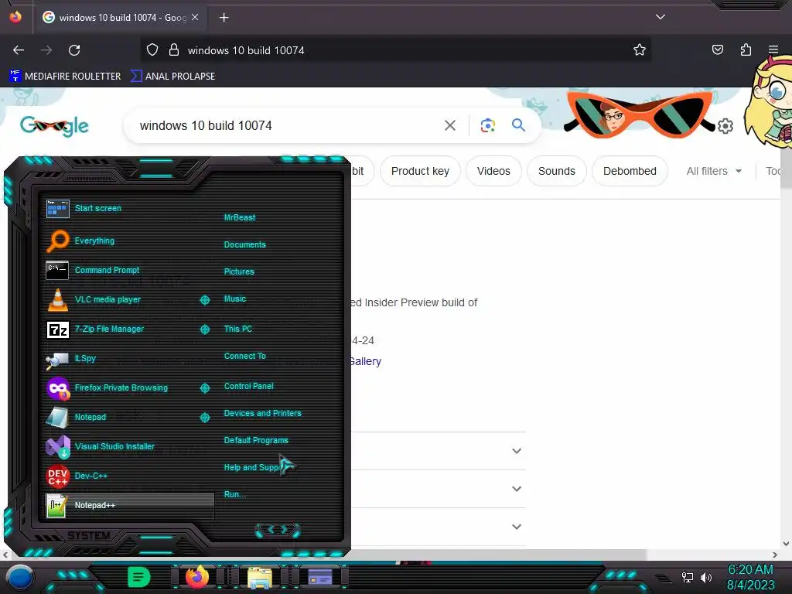
Task: Select Connect To in start menu
Action: pyautogui.click(x=245, y=356)
